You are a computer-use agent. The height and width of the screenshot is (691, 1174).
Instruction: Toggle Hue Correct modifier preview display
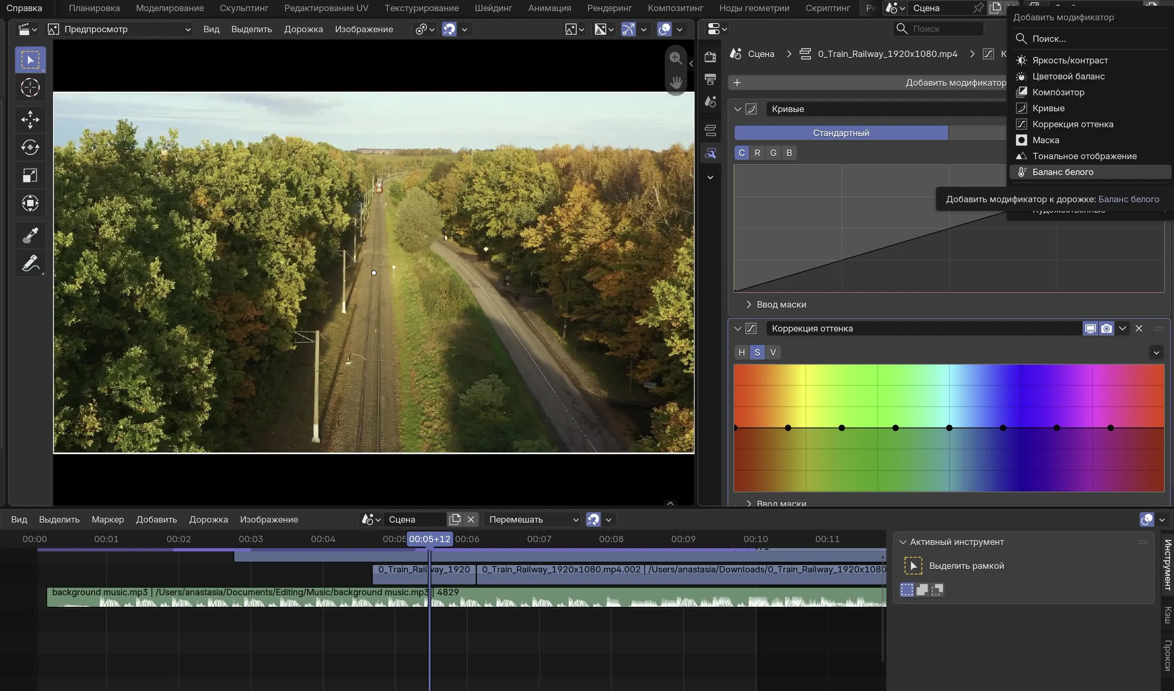click(x=1091, y=328)
